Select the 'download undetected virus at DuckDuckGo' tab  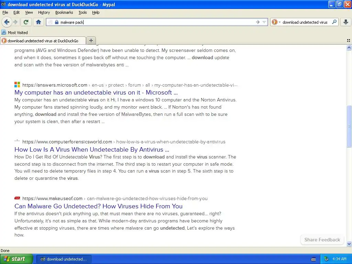[43, 41]
